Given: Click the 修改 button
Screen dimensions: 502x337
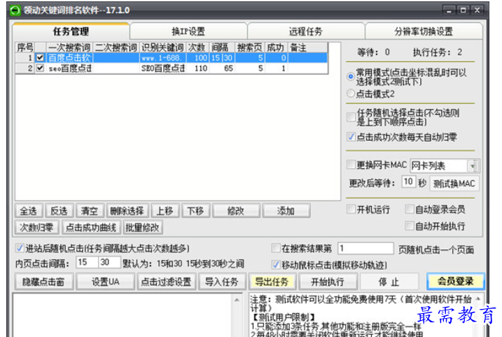Looking at the screenshot, I should (x=236, y=211).
